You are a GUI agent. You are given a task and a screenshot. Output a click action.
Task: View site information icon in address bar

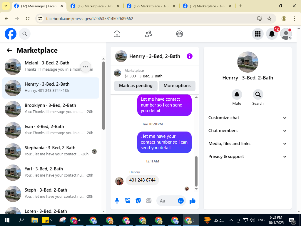pos(40,19)
